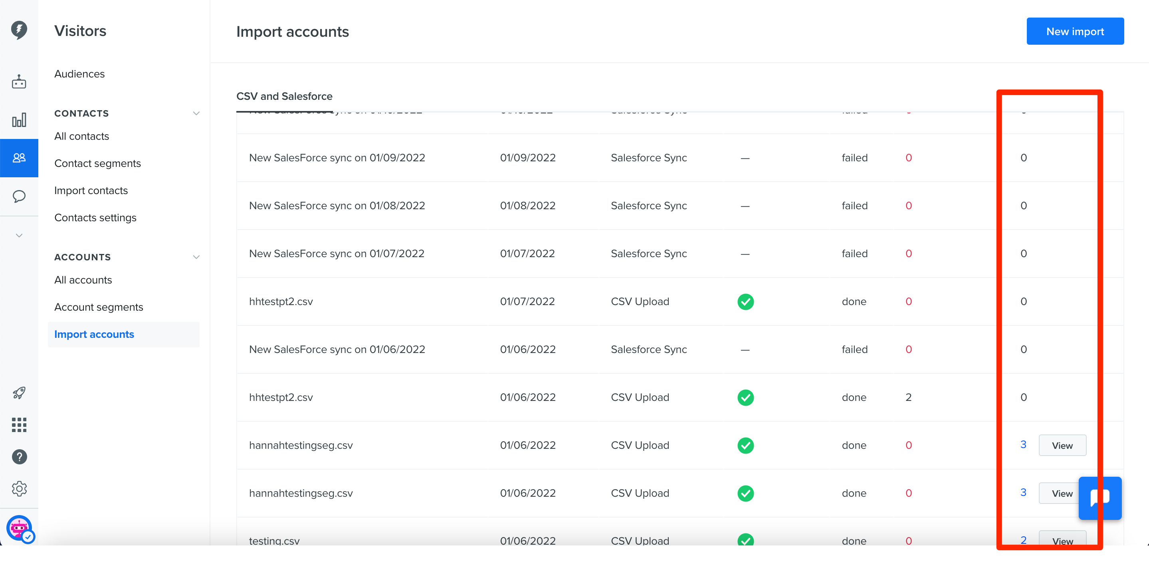The image size is (1149, 567).
Task: Click 'New SalesForce sync on 01/09/2022' name
Action: tap(337, 157)
